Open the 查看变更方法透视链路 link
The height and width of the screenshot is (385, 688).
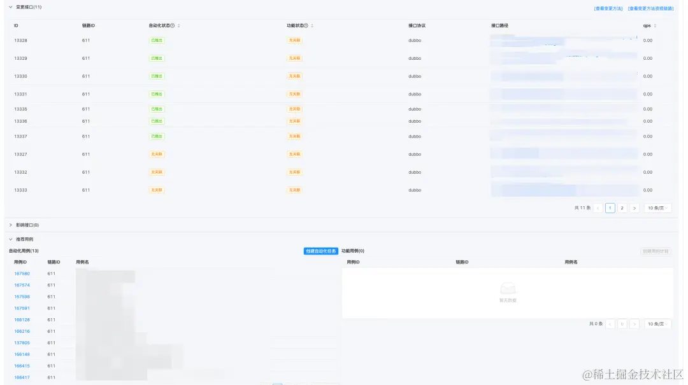click(x=650, y=9)
